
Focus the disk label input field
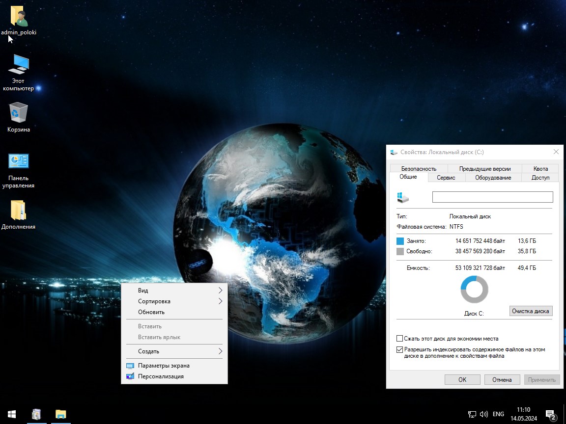(x=493, y=197)
